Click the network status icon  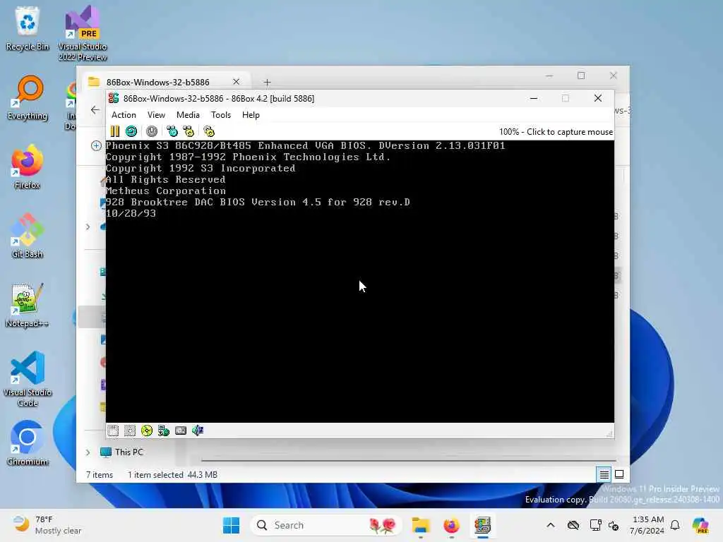click(164, 430)
